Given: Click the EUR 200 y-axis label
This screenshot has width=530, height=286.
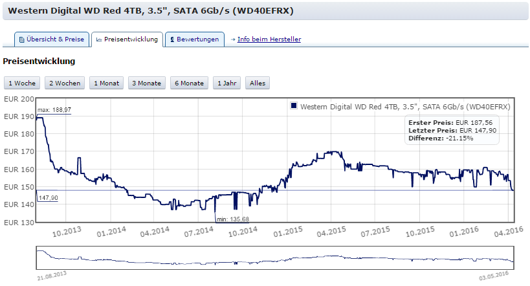Looking at the screenshot, I should (19, 99).
